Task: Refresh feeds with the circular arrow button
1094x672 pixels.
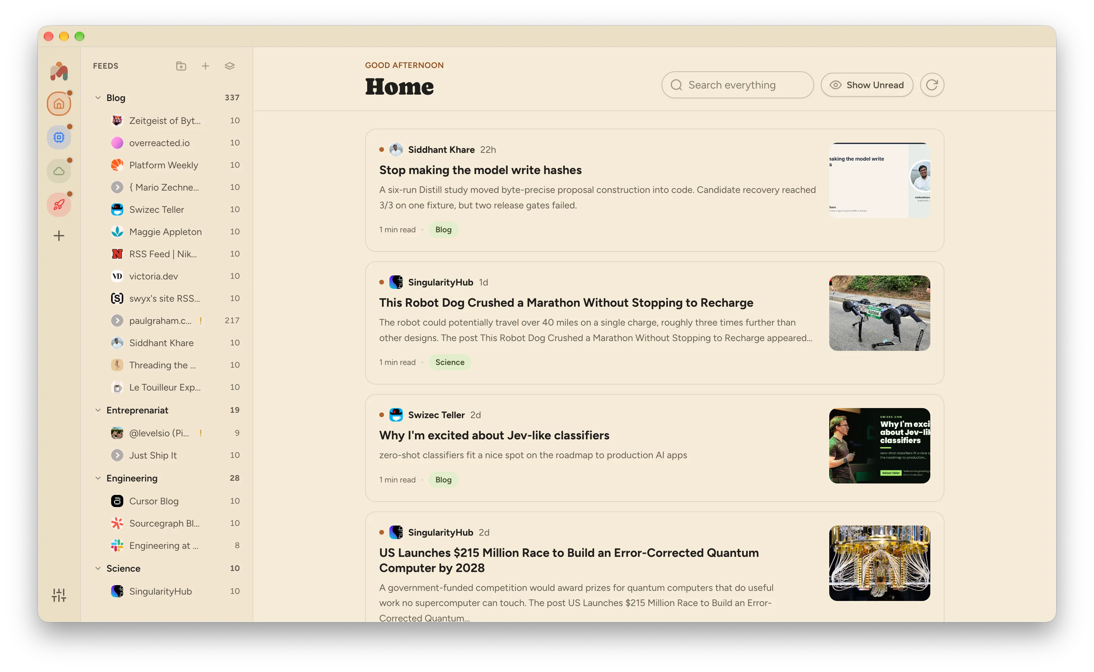Action: tap(932, 85)
